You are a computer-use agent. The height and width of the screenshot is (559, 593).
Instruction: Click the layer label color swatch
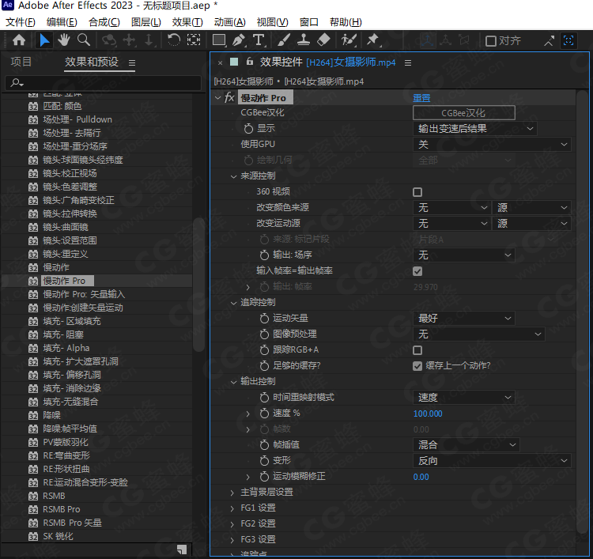[x=234, y=62]
